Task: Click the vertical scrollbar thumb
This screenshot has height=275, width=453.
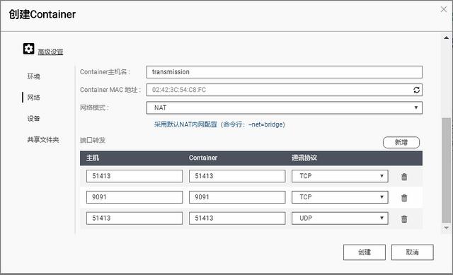Action: pos(446,170)
